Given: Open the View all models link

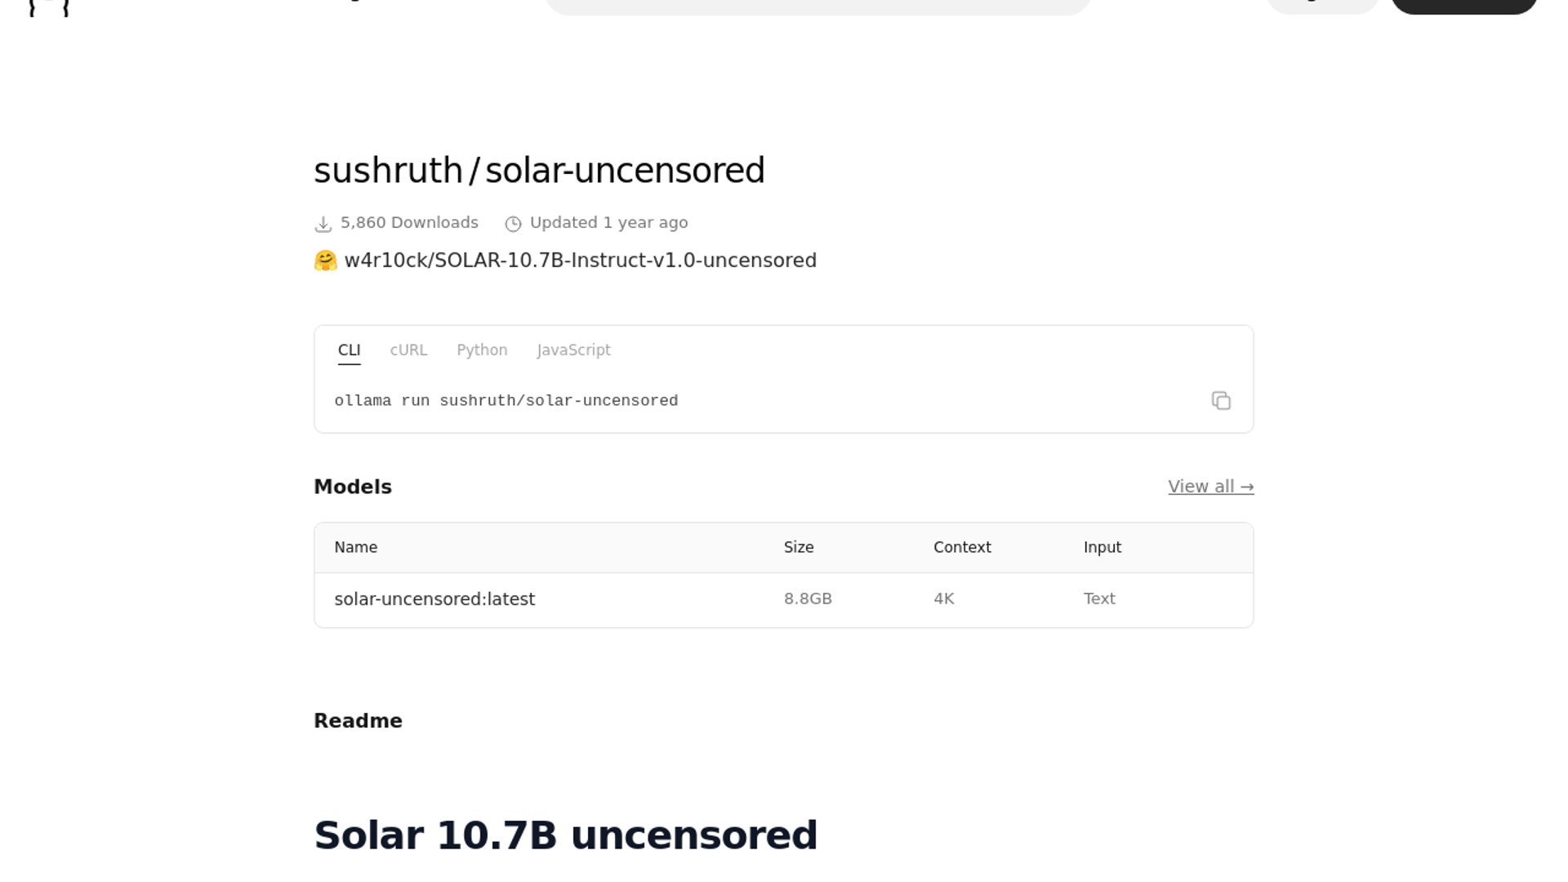Looking at the screenshot, I should [1210, 487].
